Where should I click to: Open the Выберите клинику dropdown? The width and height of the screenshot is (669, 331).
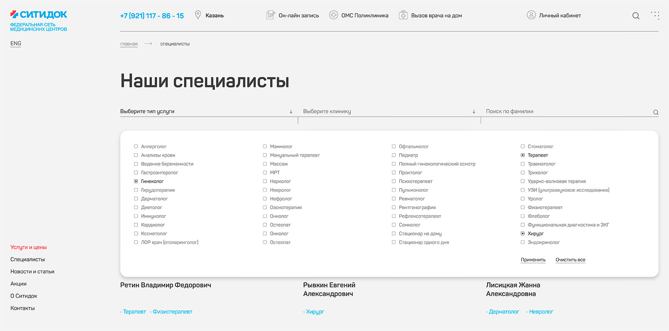tap(389, 111)
